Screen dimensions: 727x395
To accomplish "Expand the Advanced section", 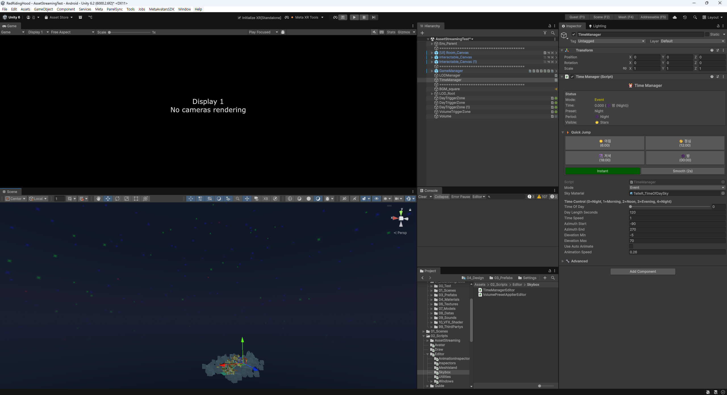I will 563,261.
